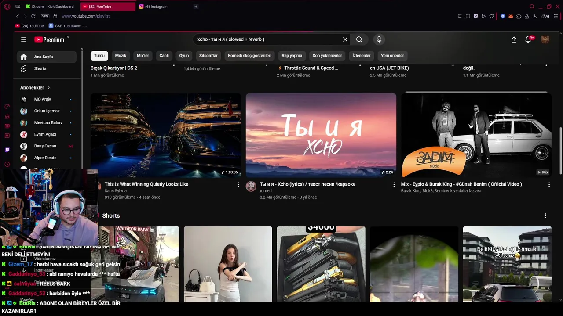This screenshot has height=316, width=563.
Task: Start voice search with microphone icon
Action: 379,39
